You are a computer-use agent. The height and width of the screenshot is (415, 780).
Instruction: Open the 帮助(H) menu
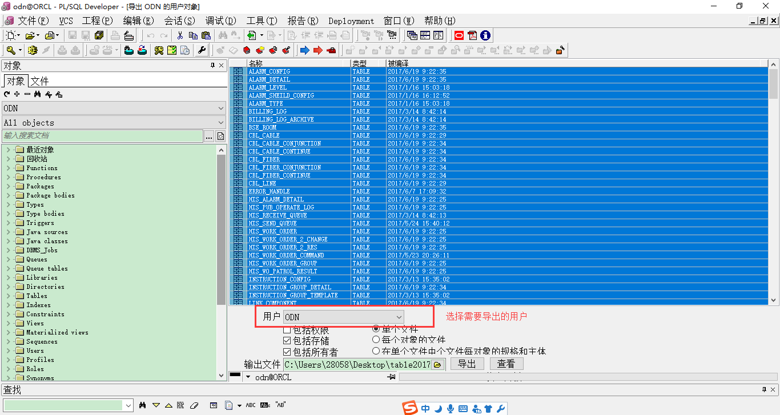(x=440, y=21)
